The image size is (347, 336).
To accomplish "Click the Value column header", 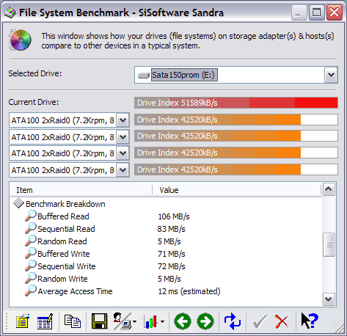I will tap(236, 190).
